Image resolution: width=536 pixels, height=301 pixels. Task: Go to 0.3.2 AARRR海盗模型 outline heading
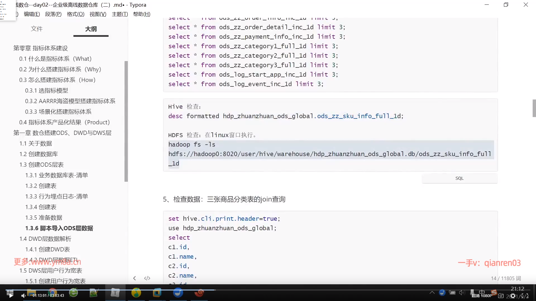tap(70, 101)
